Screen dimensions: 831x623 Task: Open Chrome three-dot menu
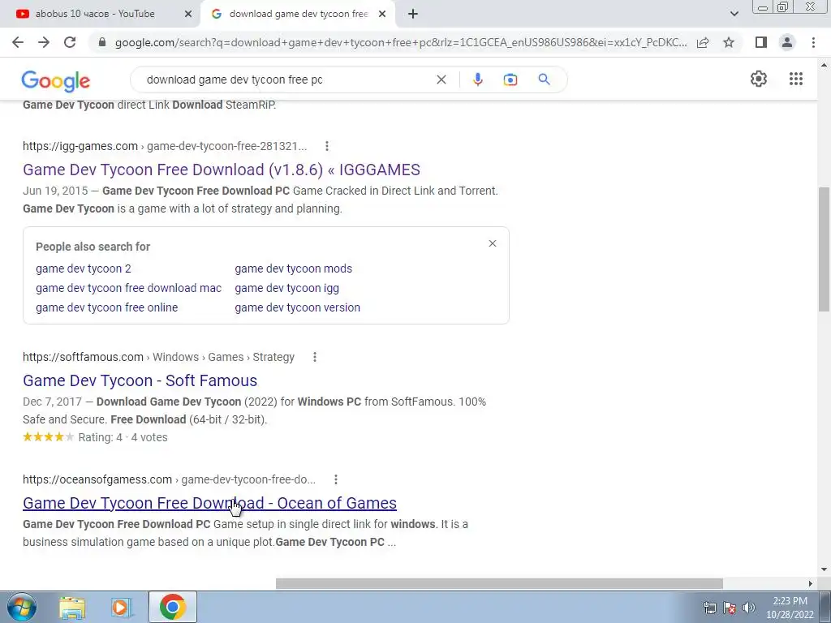pyautogui.click(x=813, y=42)
